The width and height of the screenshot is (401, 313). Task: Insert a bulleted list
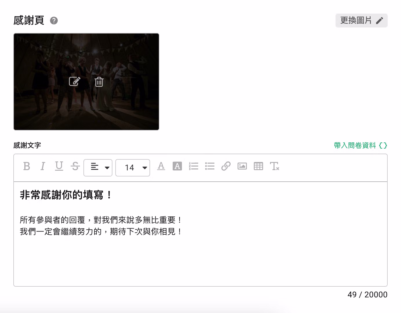(210, 166)
